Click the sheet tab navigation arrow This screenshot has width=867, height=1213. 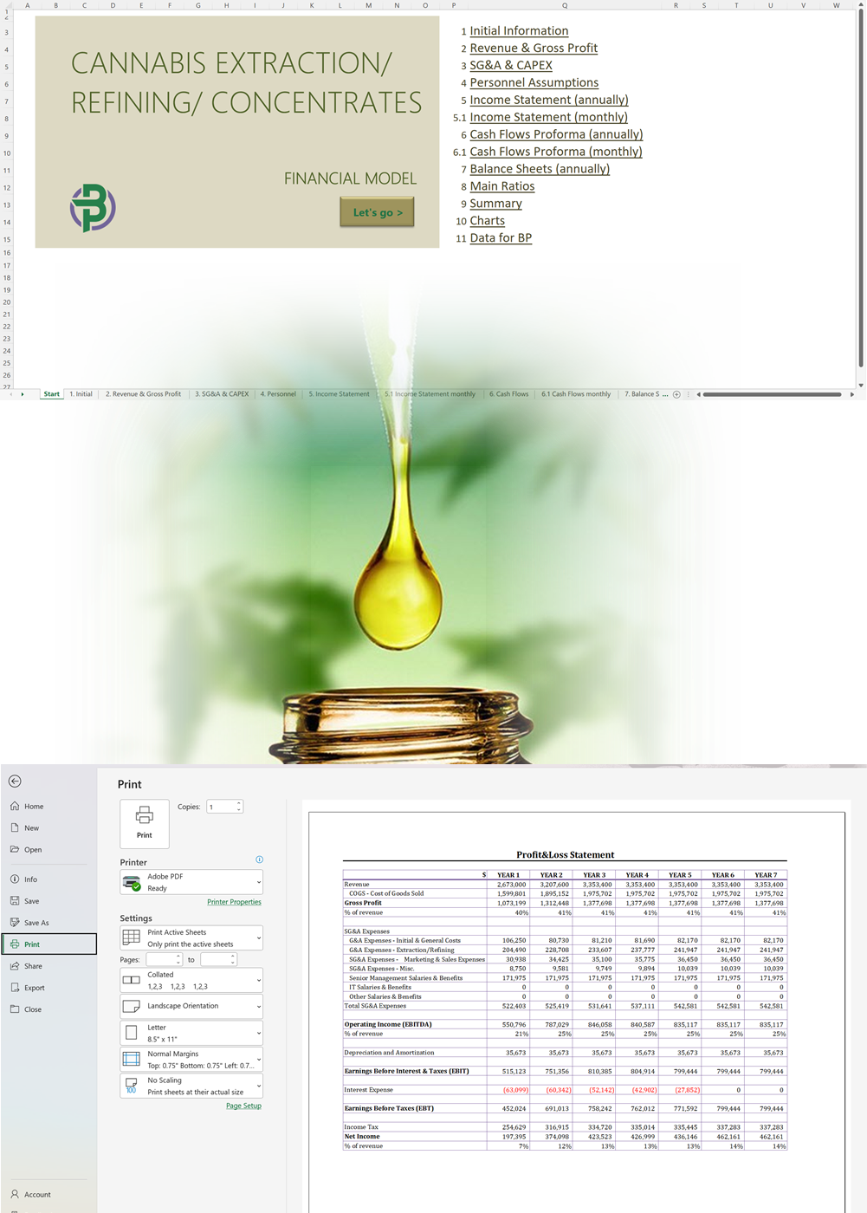click(23, 394)
